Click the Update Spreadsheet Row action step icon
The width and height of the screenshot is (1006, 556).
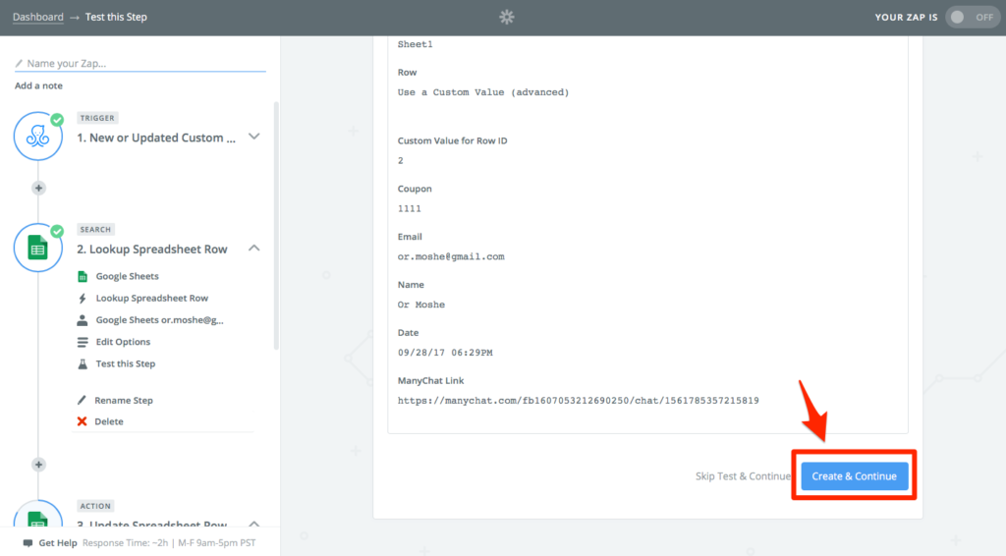pyautogui.click(x=38, y=515)
